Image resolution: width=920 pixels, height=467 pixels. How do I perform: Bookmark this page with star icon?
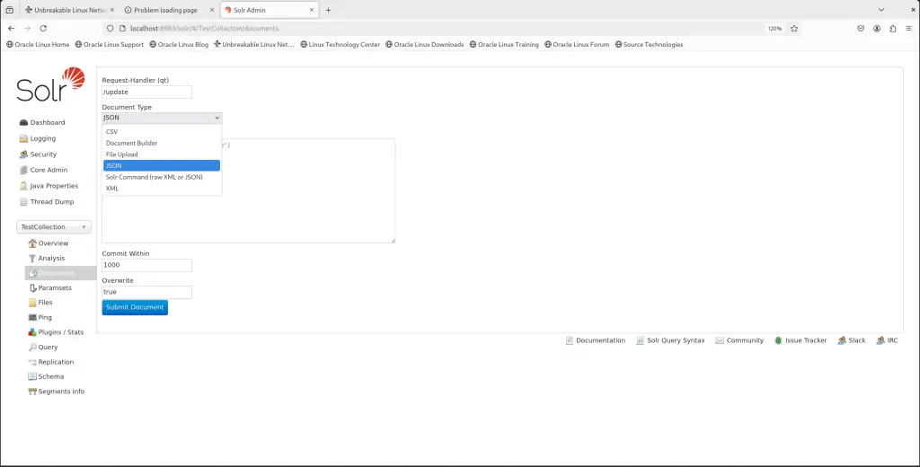tap(794, 28)
